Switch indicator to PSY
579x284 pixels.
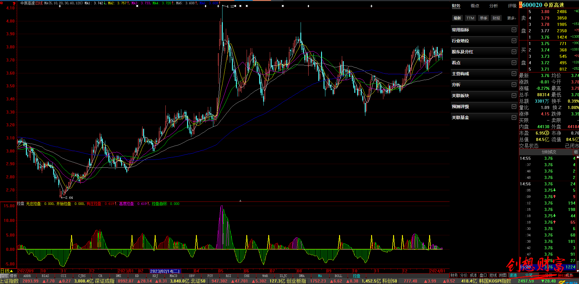(210, 276)
